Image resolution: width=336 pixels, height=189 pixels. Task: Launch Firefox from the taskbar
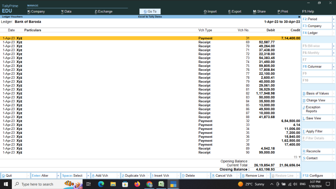click(137, 184)
